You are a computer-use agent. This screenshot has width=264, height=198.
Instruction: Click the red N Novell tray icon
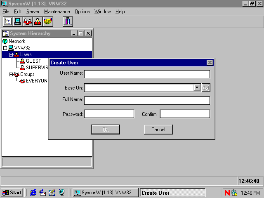pos(227,193)
